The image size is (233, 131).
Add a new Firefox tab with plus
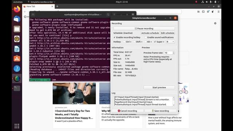click(57, 7)
